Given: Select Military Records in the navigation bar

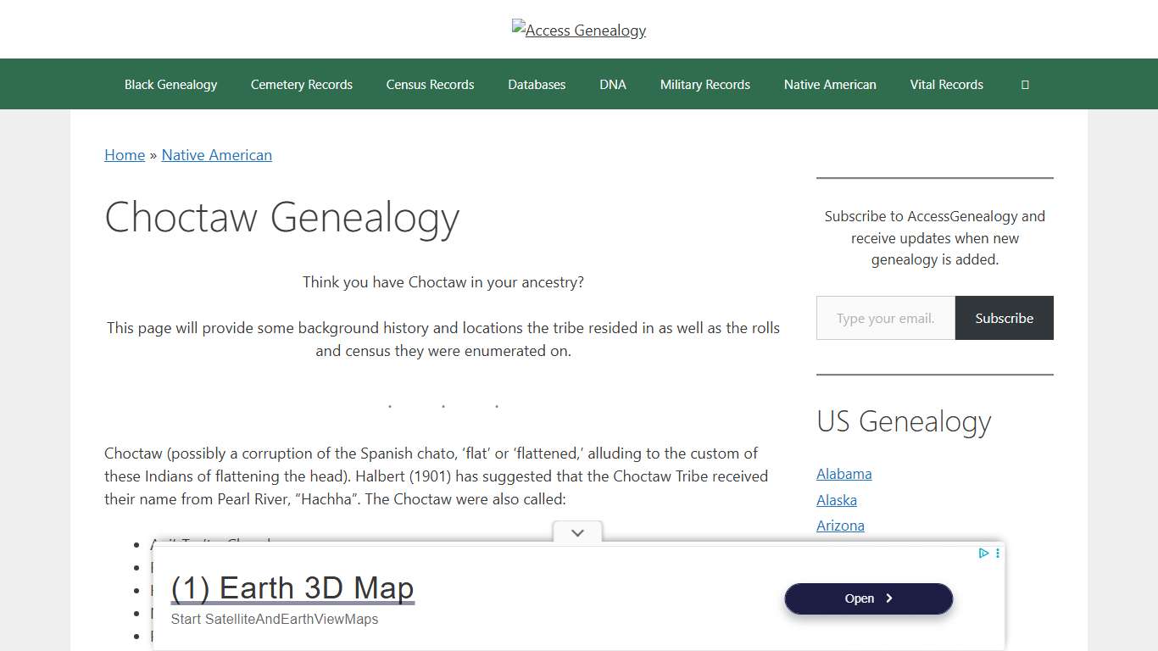Looking at the screenshot, I should pos(704,84).
